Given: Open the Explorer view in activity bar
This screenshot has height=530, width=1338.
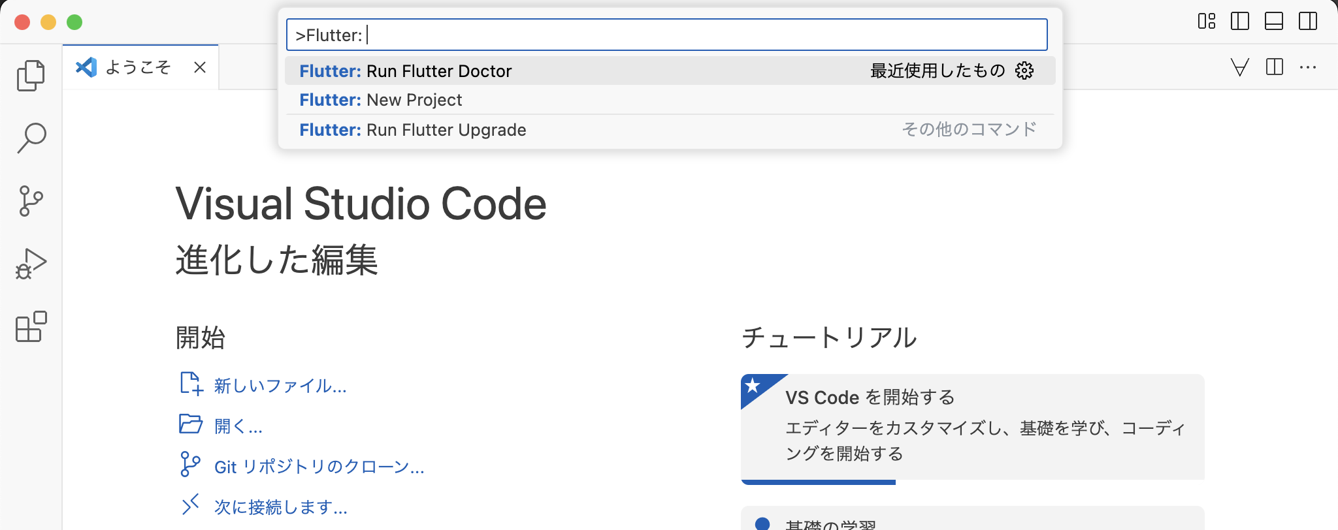Looking at the screenshot, I should [31, 76].
